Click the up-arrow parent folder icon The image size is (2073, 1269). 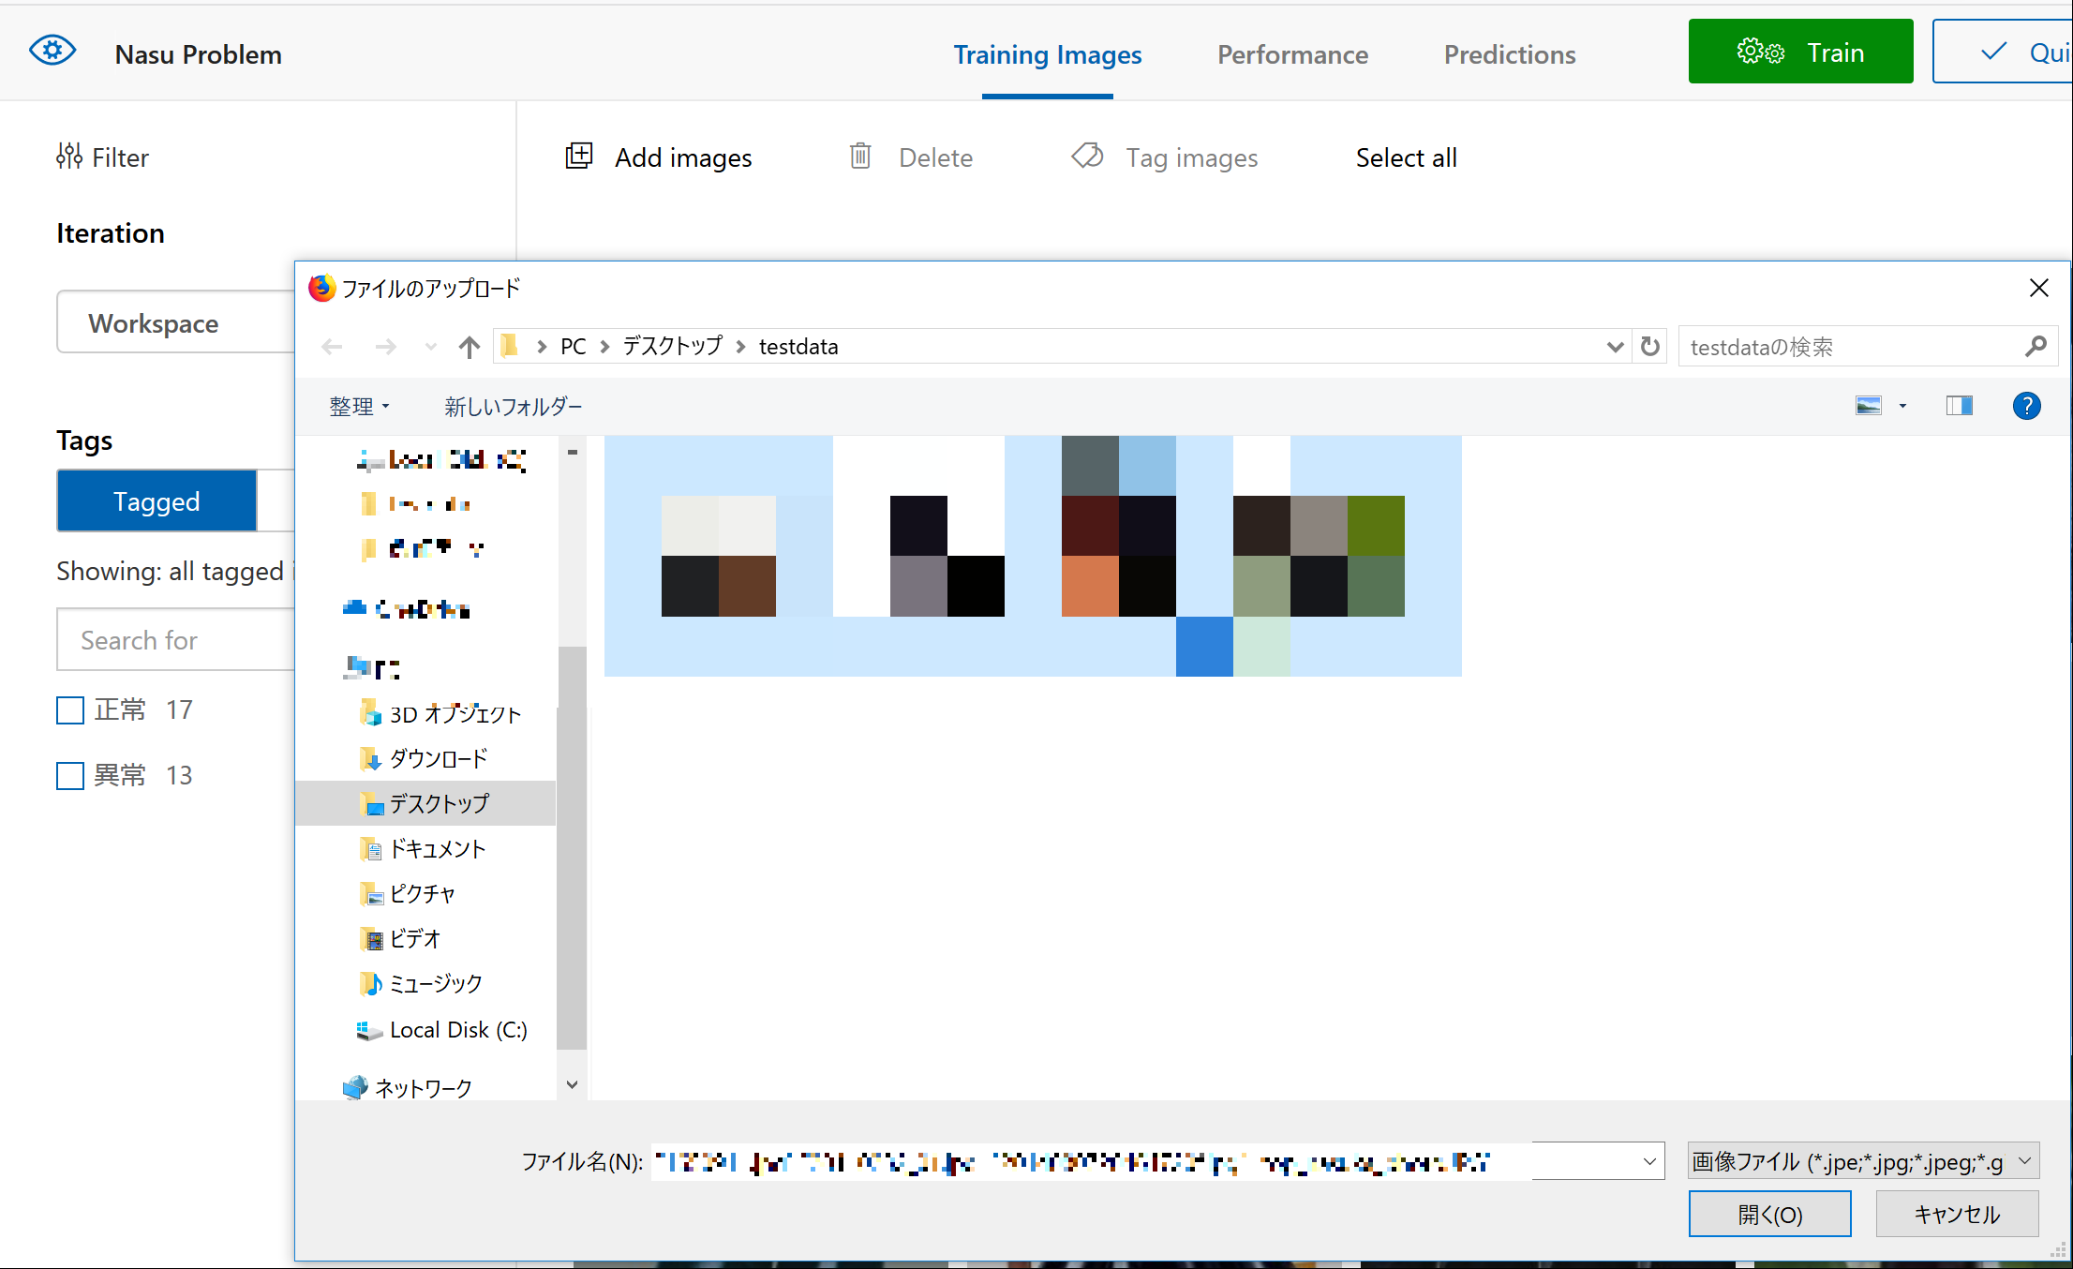[469, 347]
